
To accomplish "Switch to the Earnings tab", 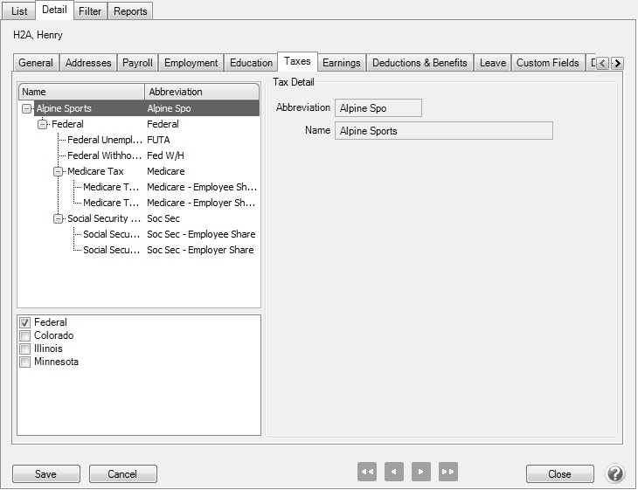I will point(341,63).
